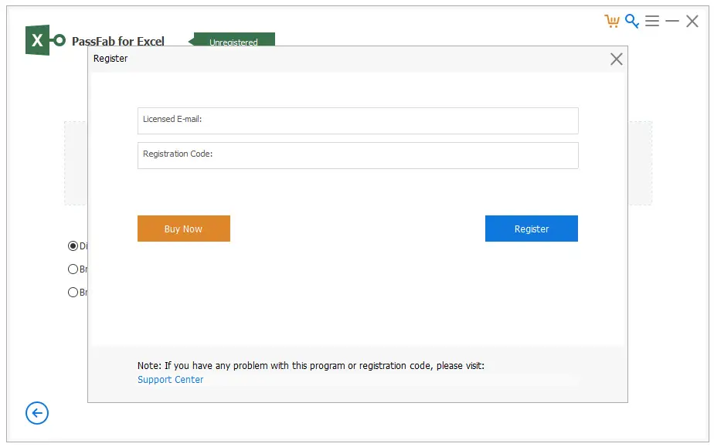
Task: Minimize the PassFab application window
Action: [671, 21]
